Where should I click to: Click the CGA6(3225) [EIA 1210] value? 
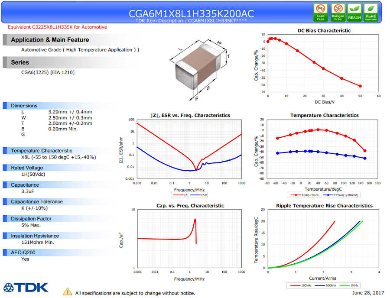48,72
